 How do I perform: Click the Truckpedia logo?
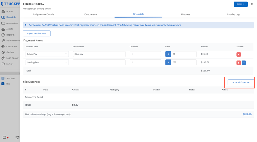[10, 4]
